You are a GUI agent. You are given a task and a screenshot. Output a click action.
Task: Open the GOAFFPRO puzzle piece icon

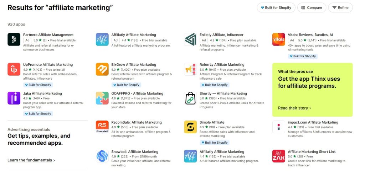pos(102,98)
